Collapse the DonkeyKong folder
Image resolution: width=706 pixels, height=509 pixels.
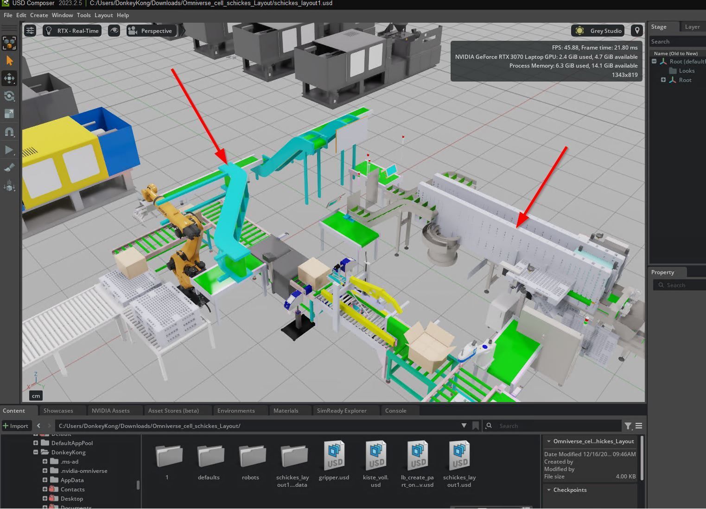coord(36,452)
